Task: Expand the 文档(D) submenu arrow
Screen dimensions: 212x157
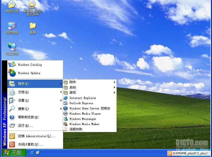Action: pyautogui.click(x=61, y=92)
